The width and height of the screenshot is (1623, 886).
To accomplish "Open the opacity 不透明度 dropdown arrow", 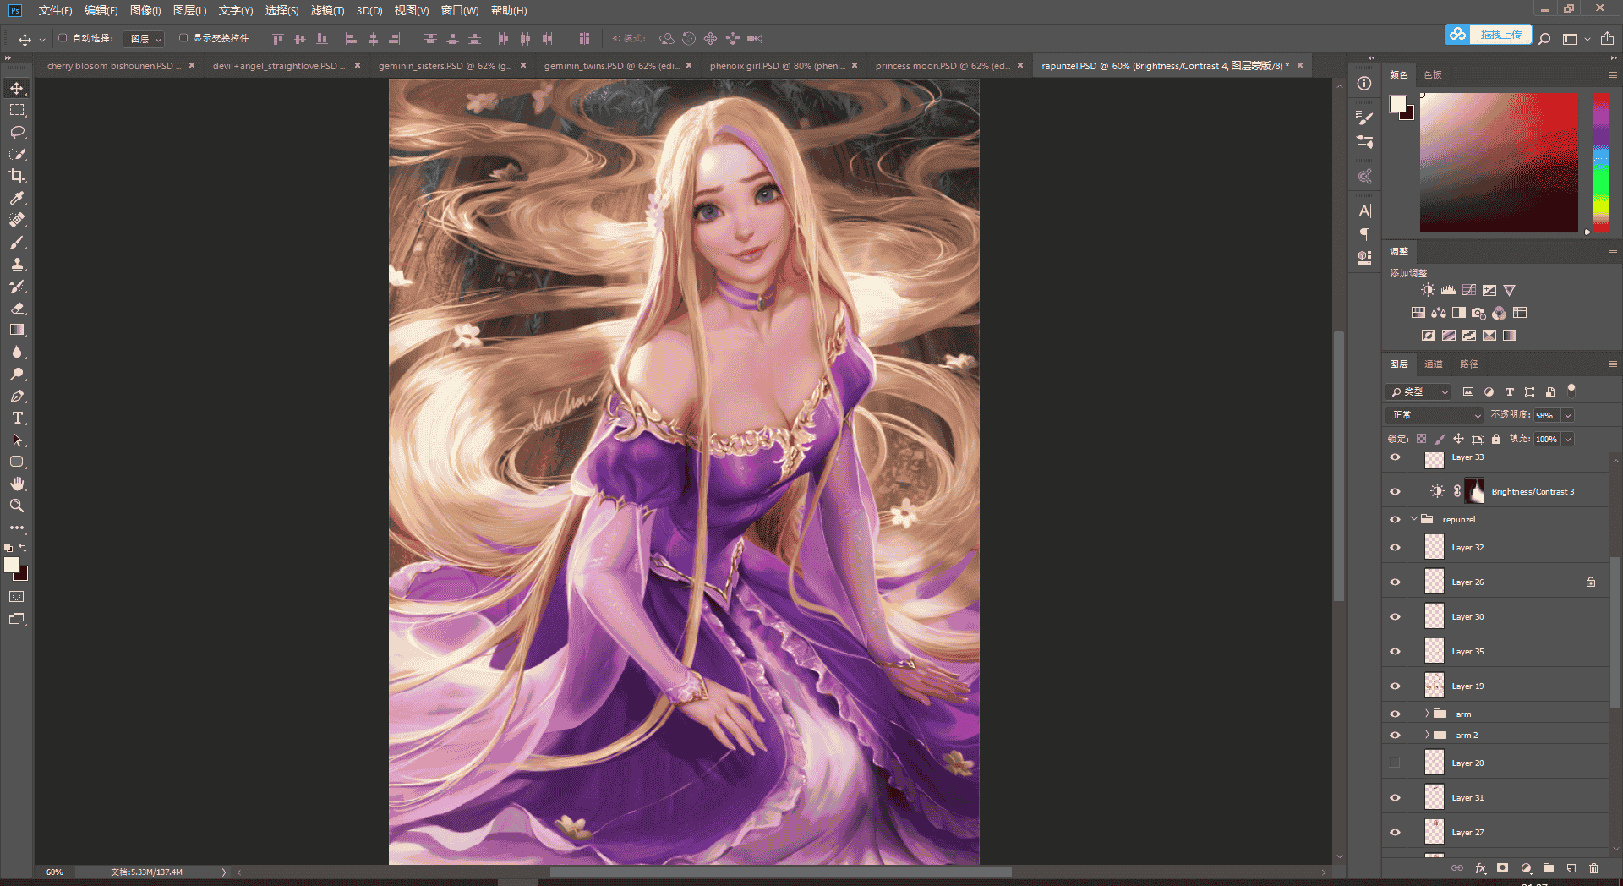I will pos(1568,415).
